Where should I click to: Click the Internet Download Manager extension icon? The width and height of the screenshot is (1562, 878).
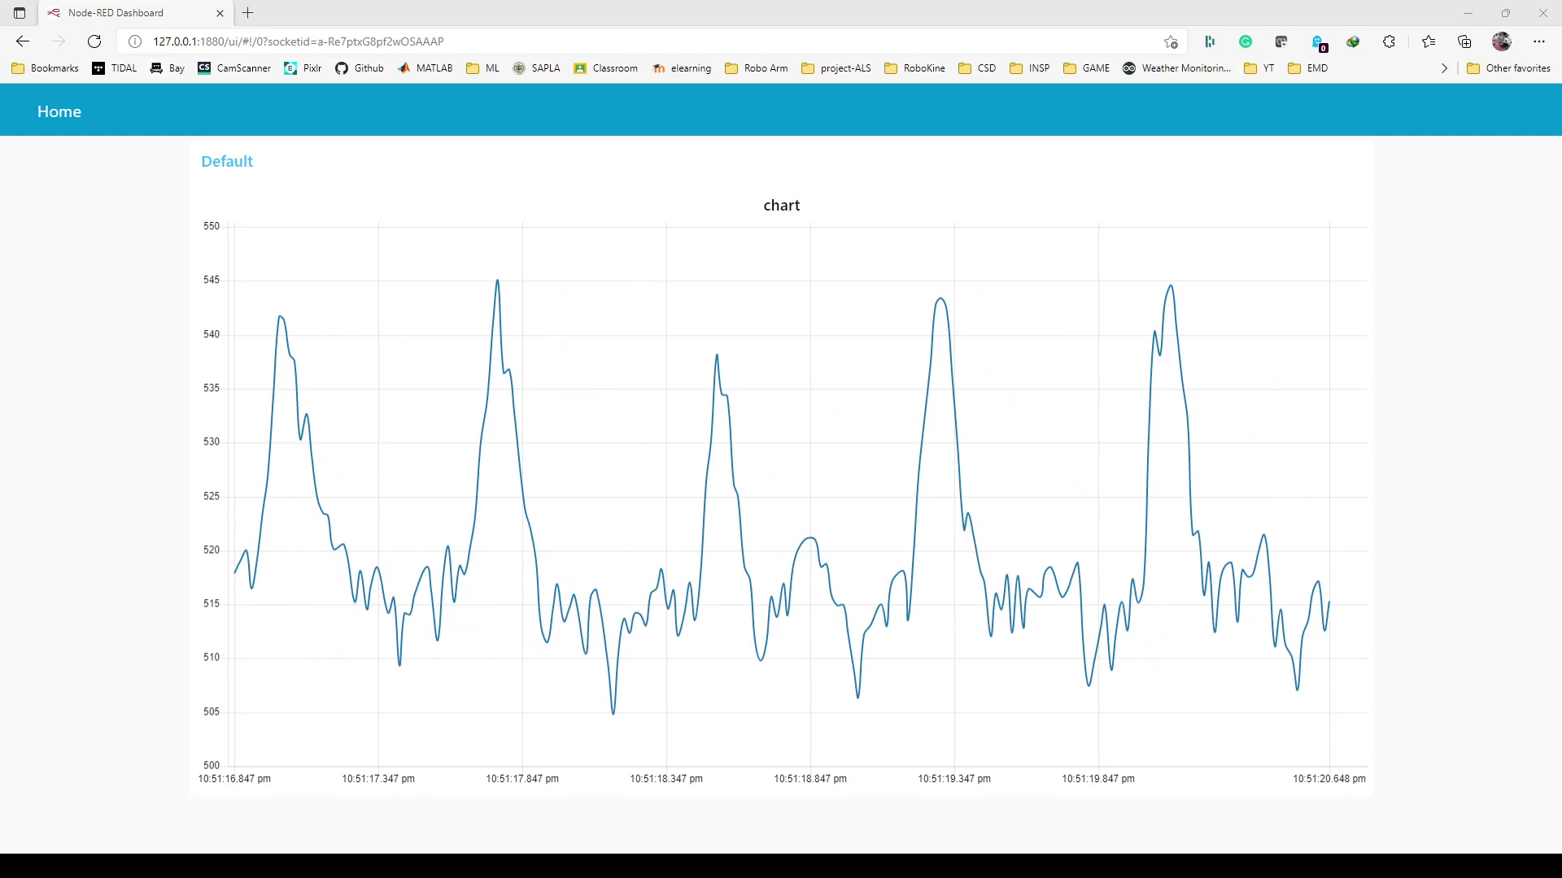(x=1353, y=41)
